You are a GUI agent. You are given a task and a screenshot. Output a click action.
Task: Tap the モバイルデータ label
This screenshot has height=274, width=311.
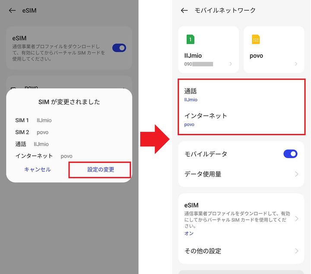[206, 154]
